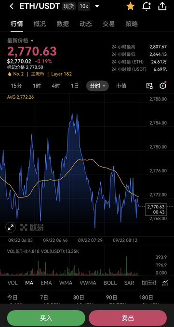This screenshot has width=174, height=327.
Task: Tap the 2,770.63 latest price value
Action: tap(32, 51)
